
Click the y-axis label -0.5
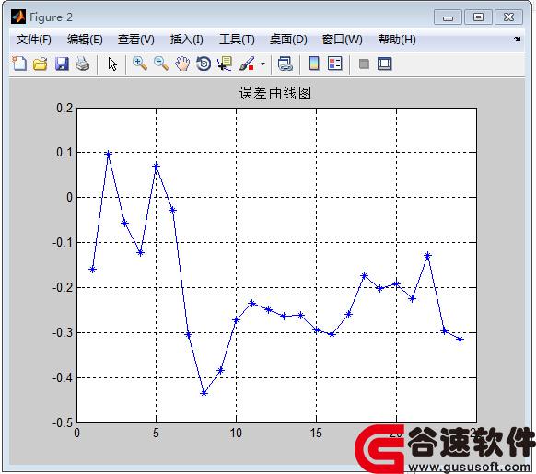click(x=63, y=422)
